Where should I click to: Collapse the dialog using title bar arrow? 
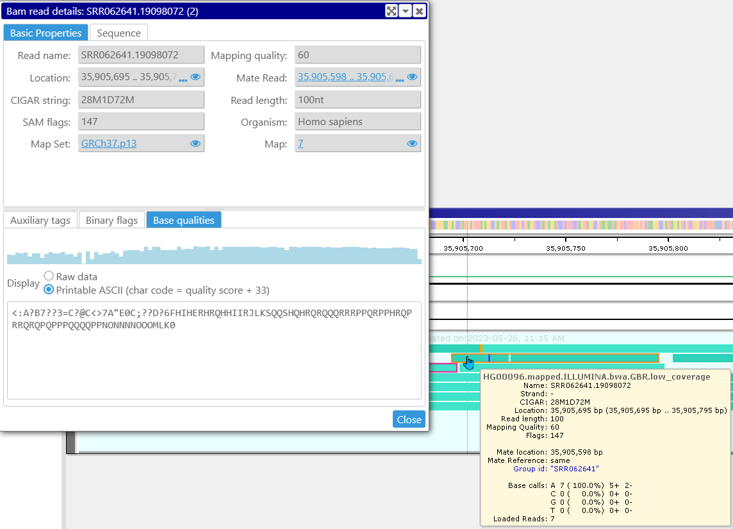(x=406, y=11)
